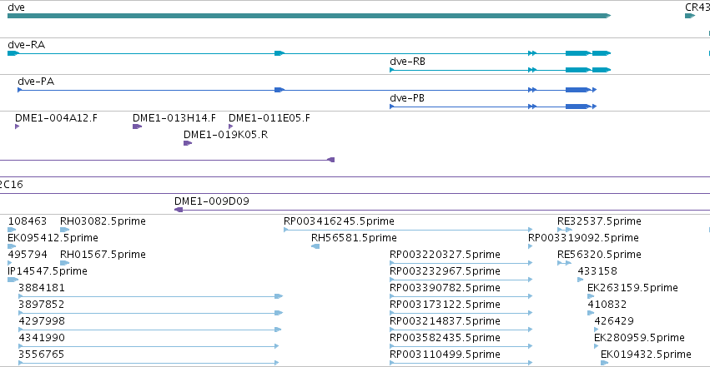Screen dimensions: 710x367
Task: Select EK019432.5prime EST label
Action: (646, 355)
